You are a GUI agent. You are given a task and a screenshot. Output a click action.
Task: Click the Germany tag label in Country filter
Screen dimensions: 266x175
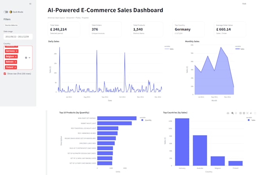click(10, 51)
